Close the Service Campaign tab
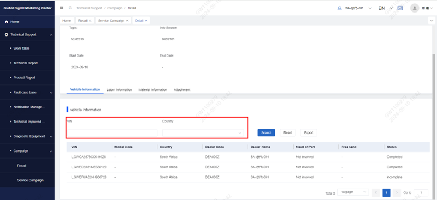Viewport: 437px width, 200px height. coord(127,21)
